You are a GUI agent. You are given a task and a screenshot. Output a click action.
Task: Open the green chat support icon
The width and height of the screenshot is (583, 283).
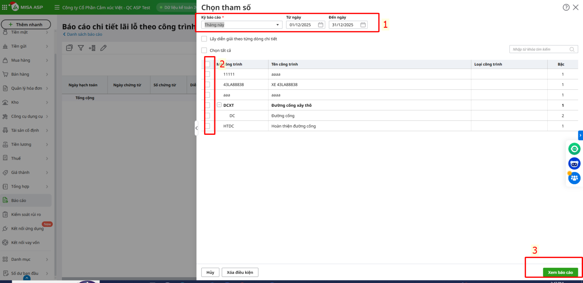tap(574, 149)
